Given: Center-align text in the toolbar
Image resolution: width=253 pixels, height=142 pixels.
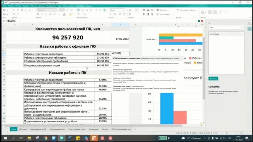Looking at the screenshot, I should 83,10.
